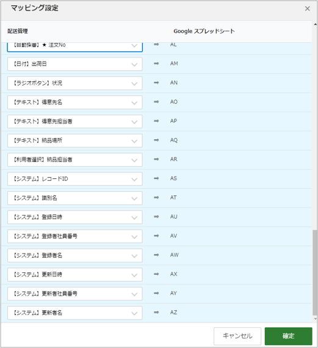318x348 pixels.
Task: Click chevron on 【システム】登録日時 dropdown
Action: [x=134, y=217]
